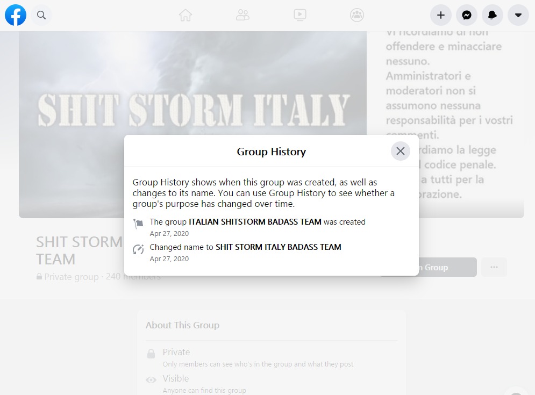
Task: Click the Private group label under title
Action: tap(72, 277)
